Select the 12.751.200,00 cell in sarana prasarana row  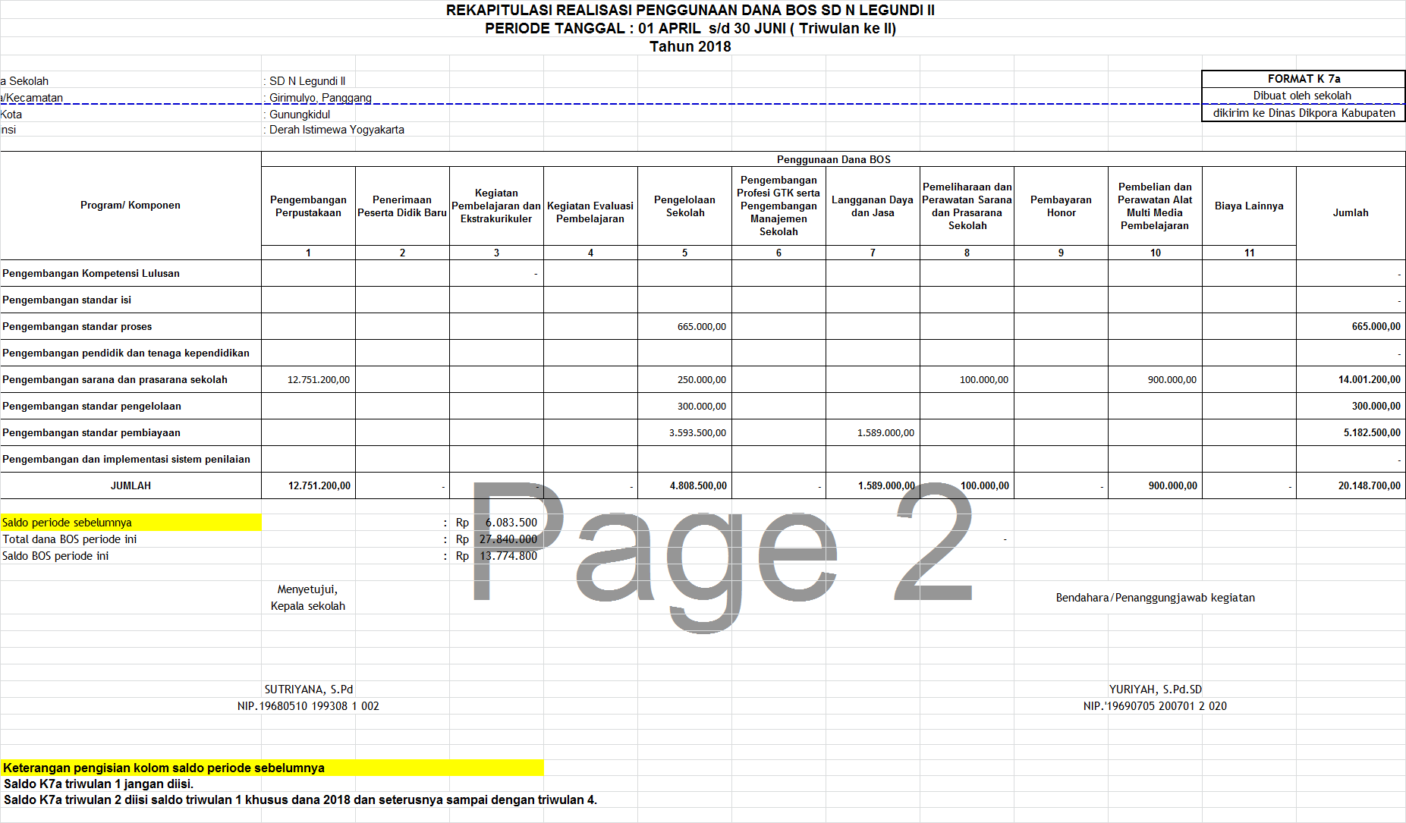pyautogui.click(x=308, y=379)
